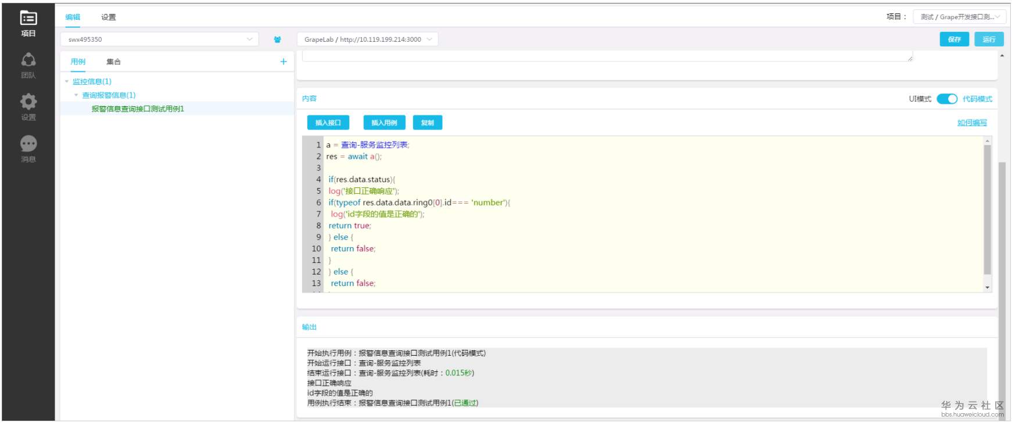
Task: Collapse the 监控信息(1) tree node
Action: click(67, 82)
